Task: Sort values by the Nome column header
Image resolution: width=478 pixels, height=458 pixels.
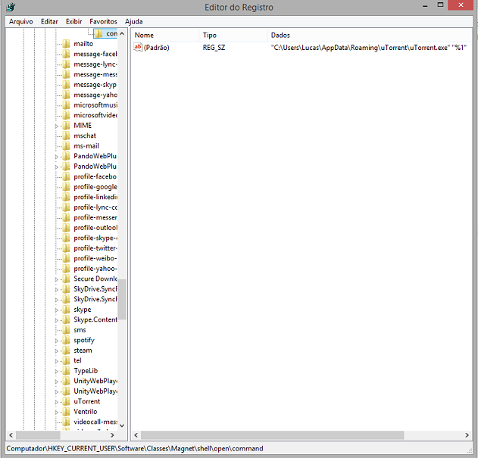Action: tap(166, 35)
